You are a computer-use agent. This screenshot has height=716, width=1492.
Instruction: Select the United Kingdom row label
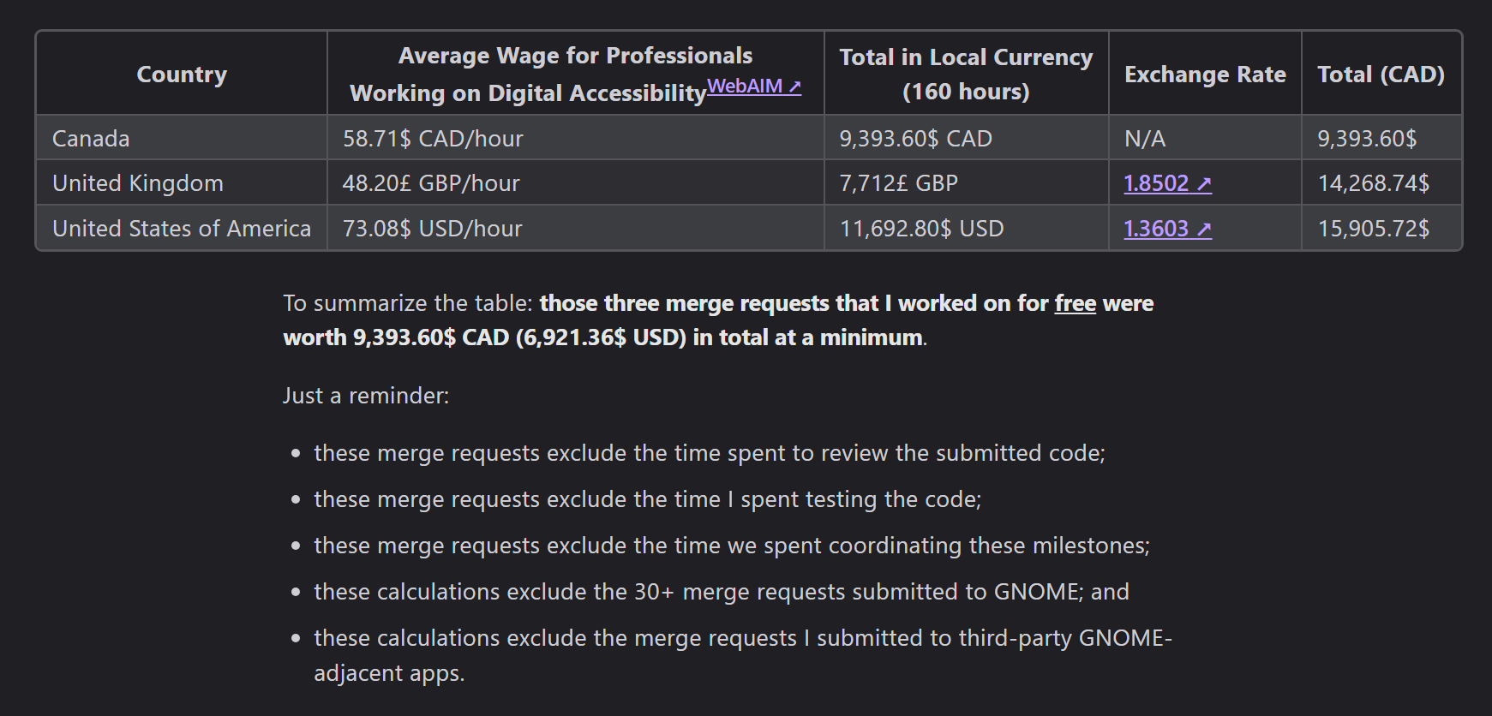[x=138, y=183]
